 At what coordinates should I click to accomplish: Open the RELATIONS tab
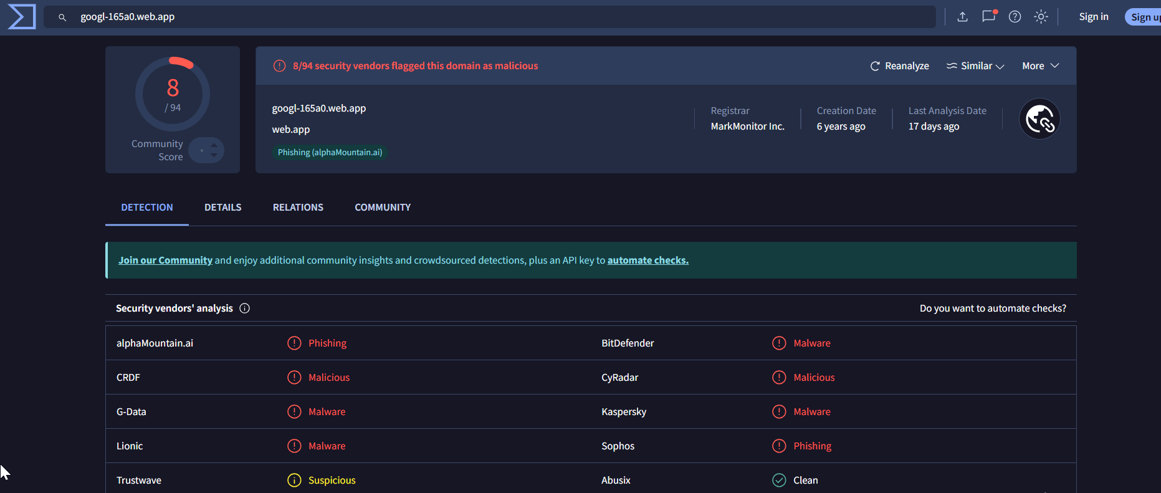pos(298,208)
